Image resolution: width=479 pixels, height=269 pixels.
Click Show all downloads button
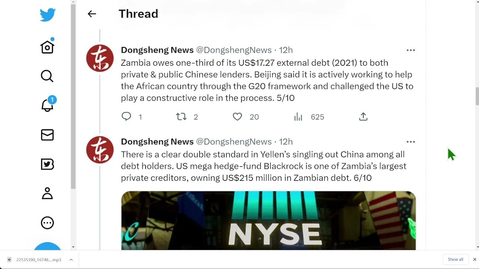click(x=455, y=259)
